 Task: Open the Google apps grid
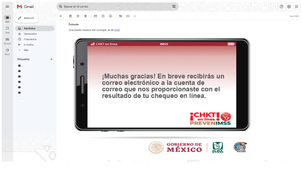coord(296,6)
